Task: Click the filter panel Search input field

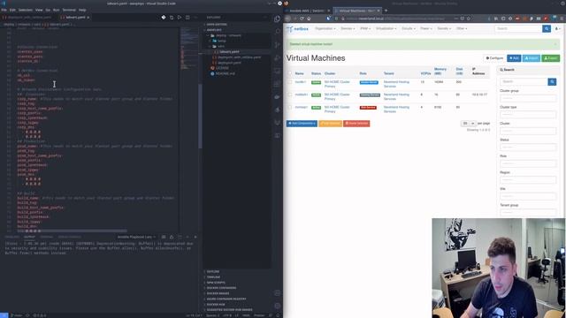Action: point(524,82)
